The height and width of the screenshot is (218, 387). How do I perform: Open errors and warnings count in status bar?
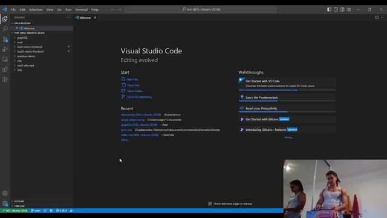62,211
